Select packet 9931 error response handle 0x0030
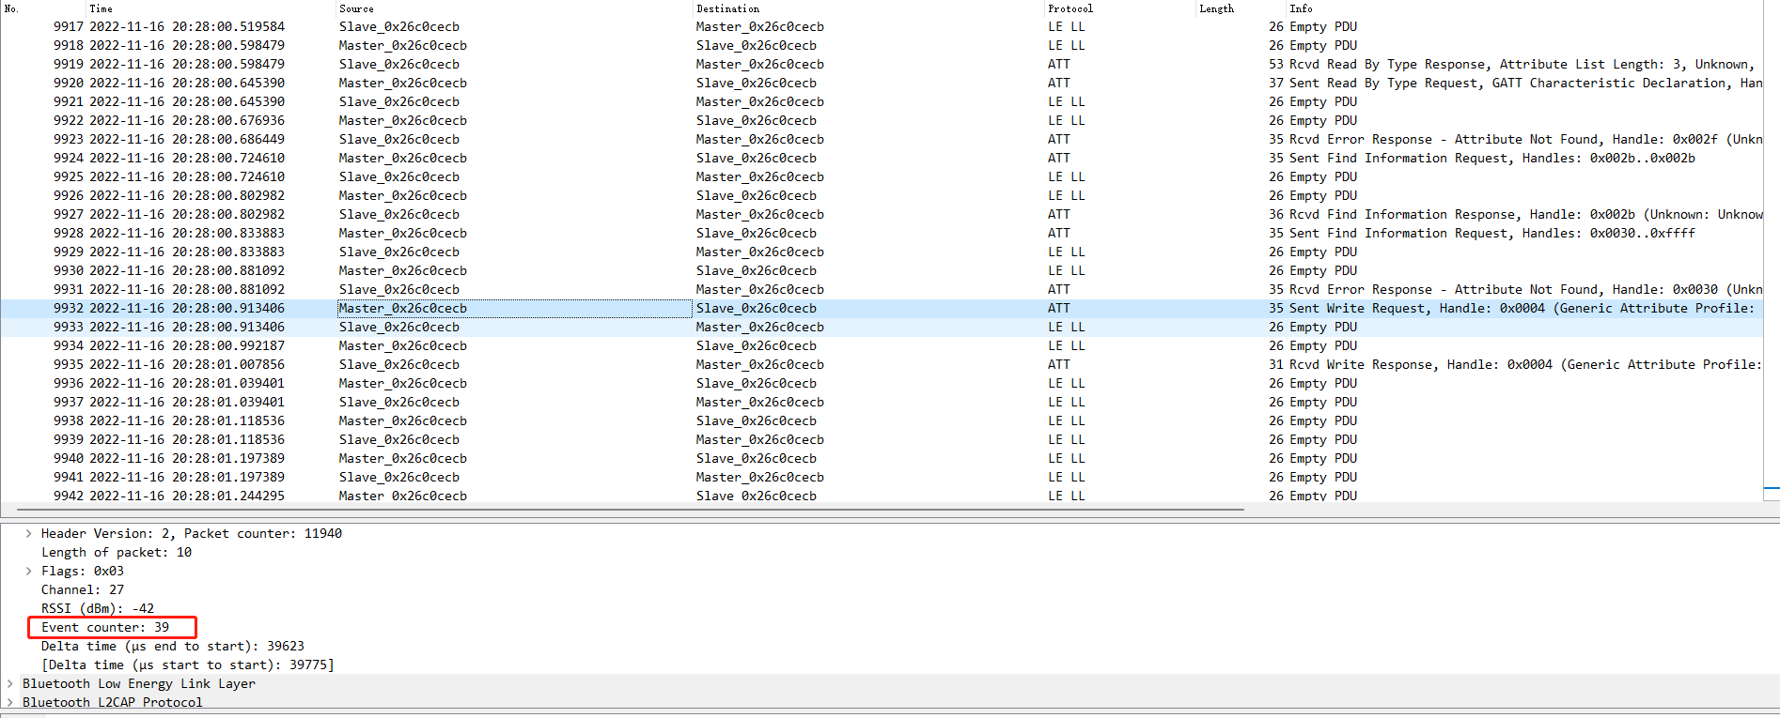 [x=882, y=289]
